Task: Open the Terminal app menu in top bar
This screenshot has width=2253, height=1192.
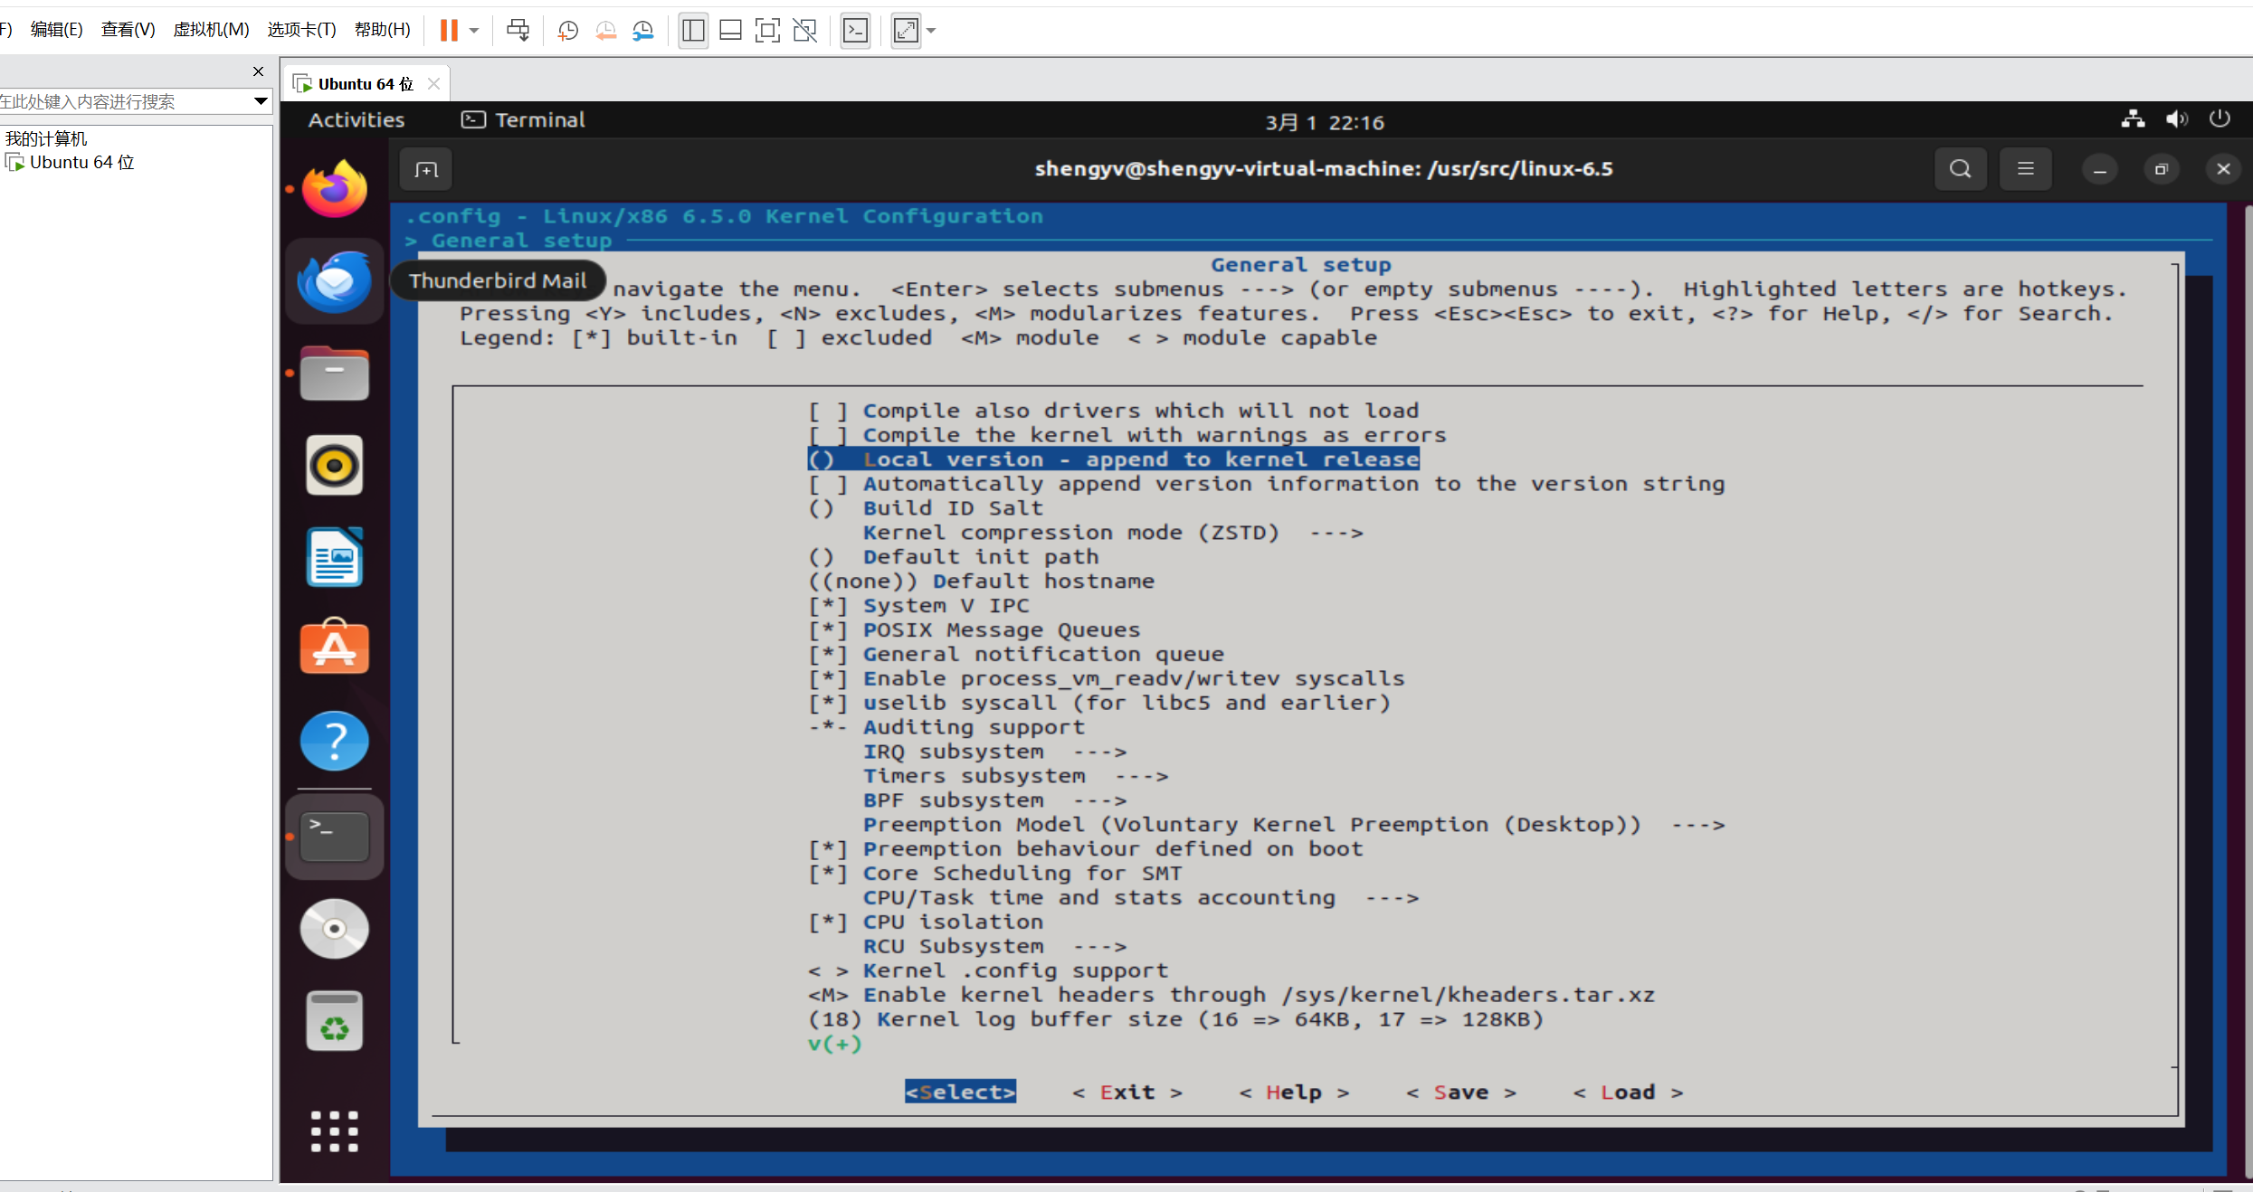Action: (523, 120)
